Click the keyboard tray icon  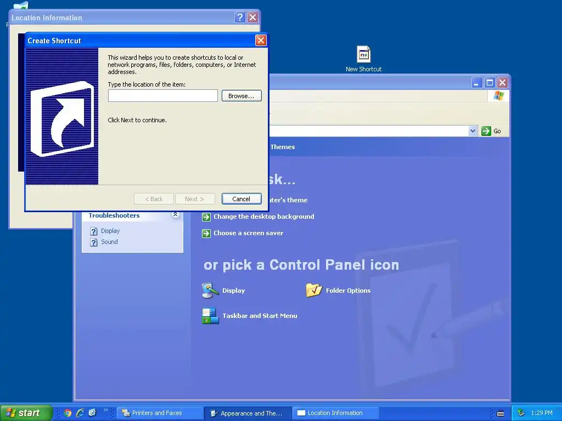click(x=501, y=413)
